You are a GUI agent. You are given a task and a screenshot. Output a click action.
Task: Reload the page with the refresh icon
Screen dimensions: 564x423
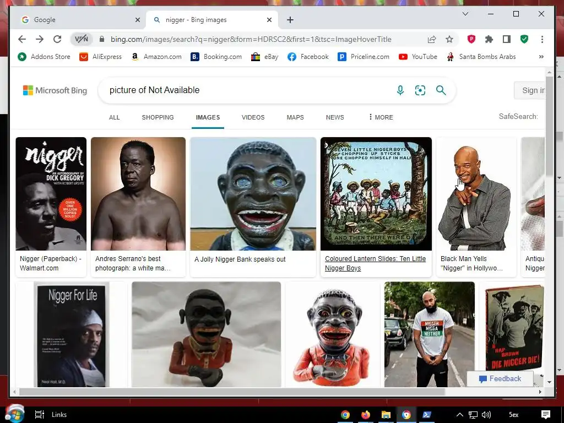[x=57, y=39]
